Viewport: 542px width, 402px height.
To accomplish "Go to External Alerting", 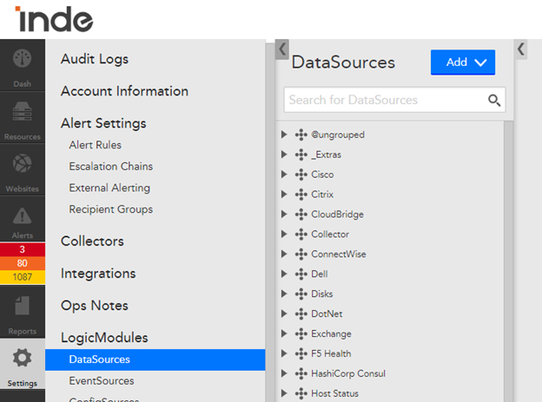I will point(109,188).
